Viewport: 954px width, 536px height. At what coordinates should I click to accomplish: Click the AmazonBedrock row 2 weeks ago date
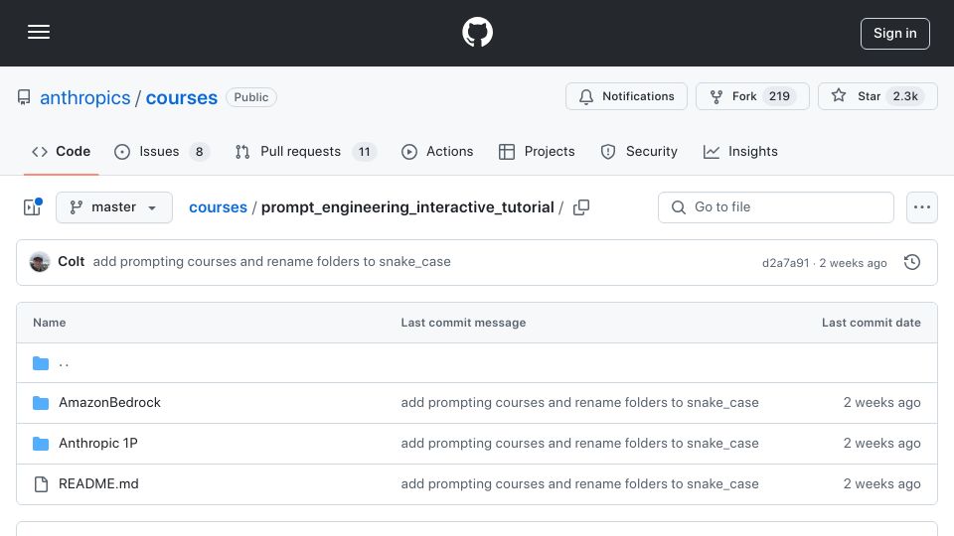point(881,402)
